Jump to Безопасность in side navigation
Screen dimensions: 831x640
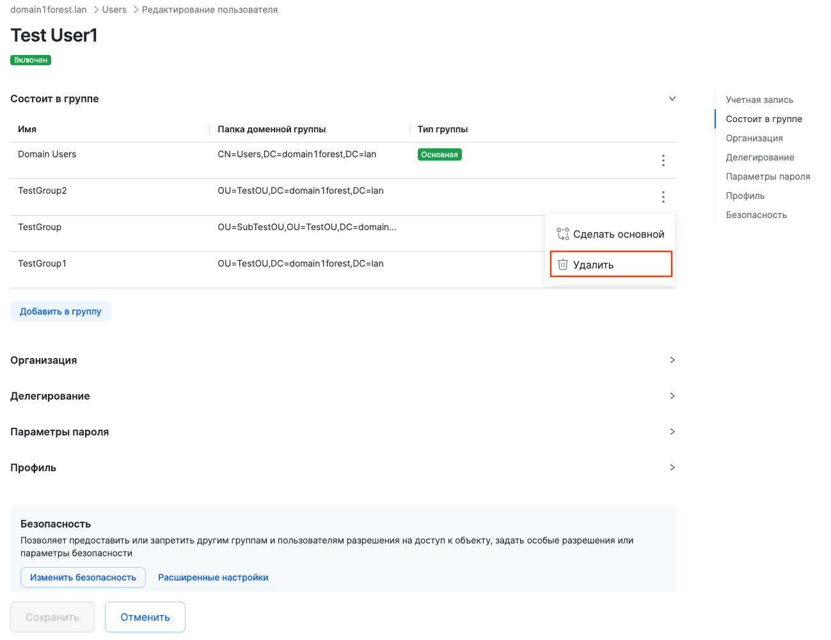point(756,215)
